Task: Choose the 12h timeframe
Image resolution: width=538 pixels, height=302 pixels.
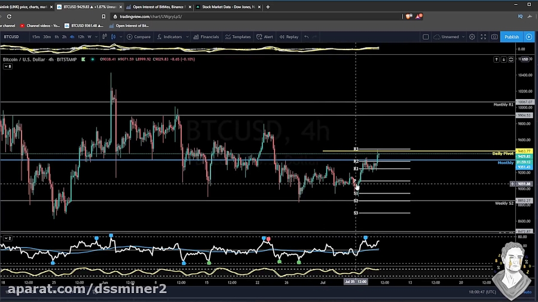Action: click(81, 37)
